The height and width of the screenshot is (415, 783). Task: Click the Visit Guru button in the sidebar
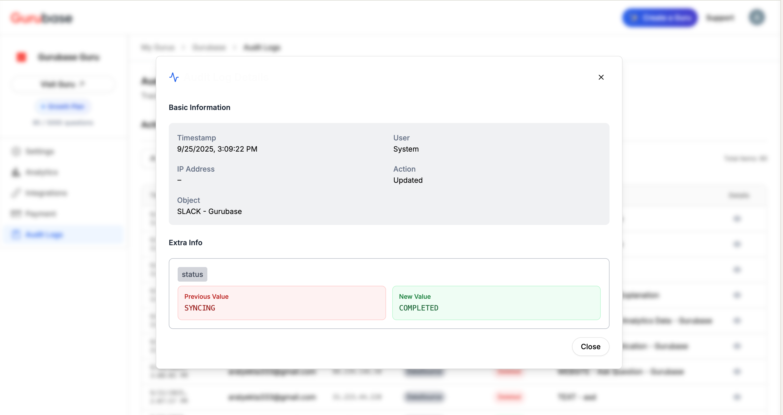tap(63, 84)
